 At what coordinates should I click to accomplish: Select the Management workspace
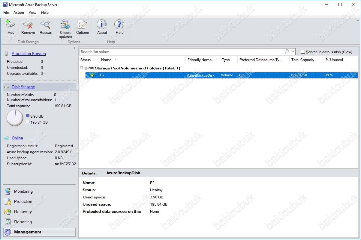pyautogui.click(x=39, y=232)
